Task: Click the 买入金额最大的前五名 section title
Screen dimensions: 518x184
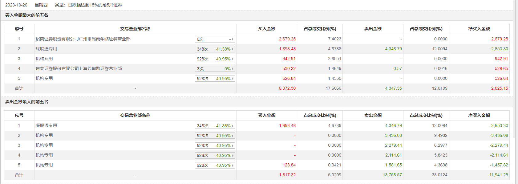Action: 27,15
